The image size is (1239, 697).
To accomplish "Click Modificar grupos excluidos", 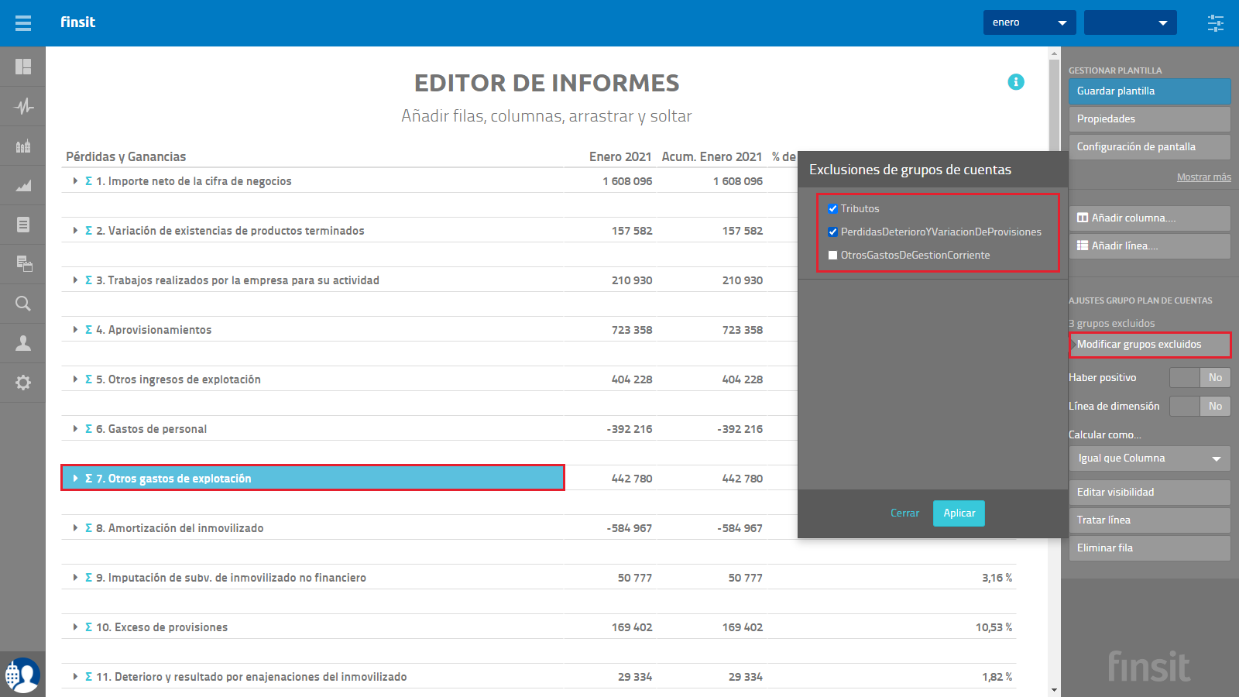I will [x=1149, y=345].
